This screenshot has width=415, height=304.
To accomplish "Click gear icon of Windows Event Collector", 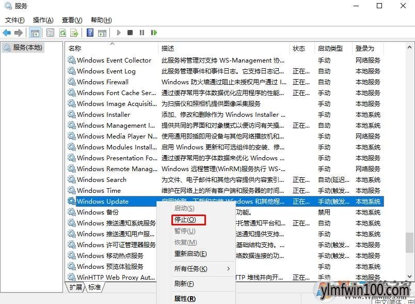I will [x=72, y=60].
